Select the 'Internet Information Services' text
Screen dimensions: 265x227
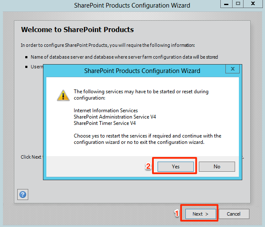click(106, 111)
